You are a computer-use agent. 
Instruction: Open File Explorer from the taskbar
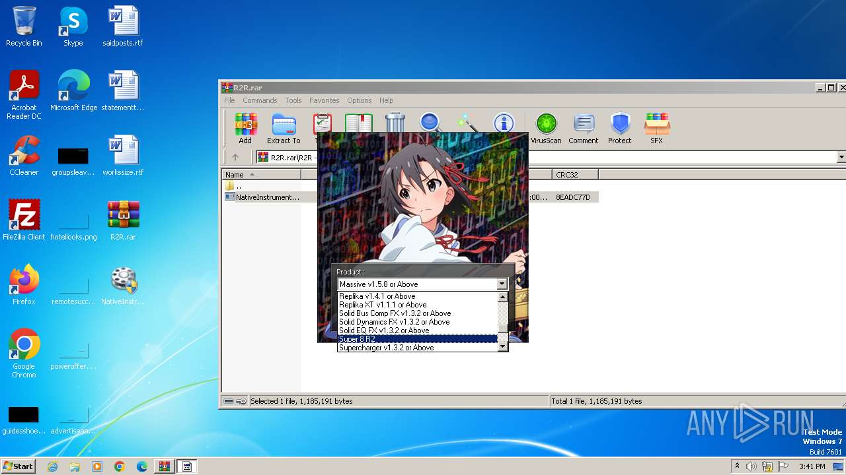(x=75, y=466)
